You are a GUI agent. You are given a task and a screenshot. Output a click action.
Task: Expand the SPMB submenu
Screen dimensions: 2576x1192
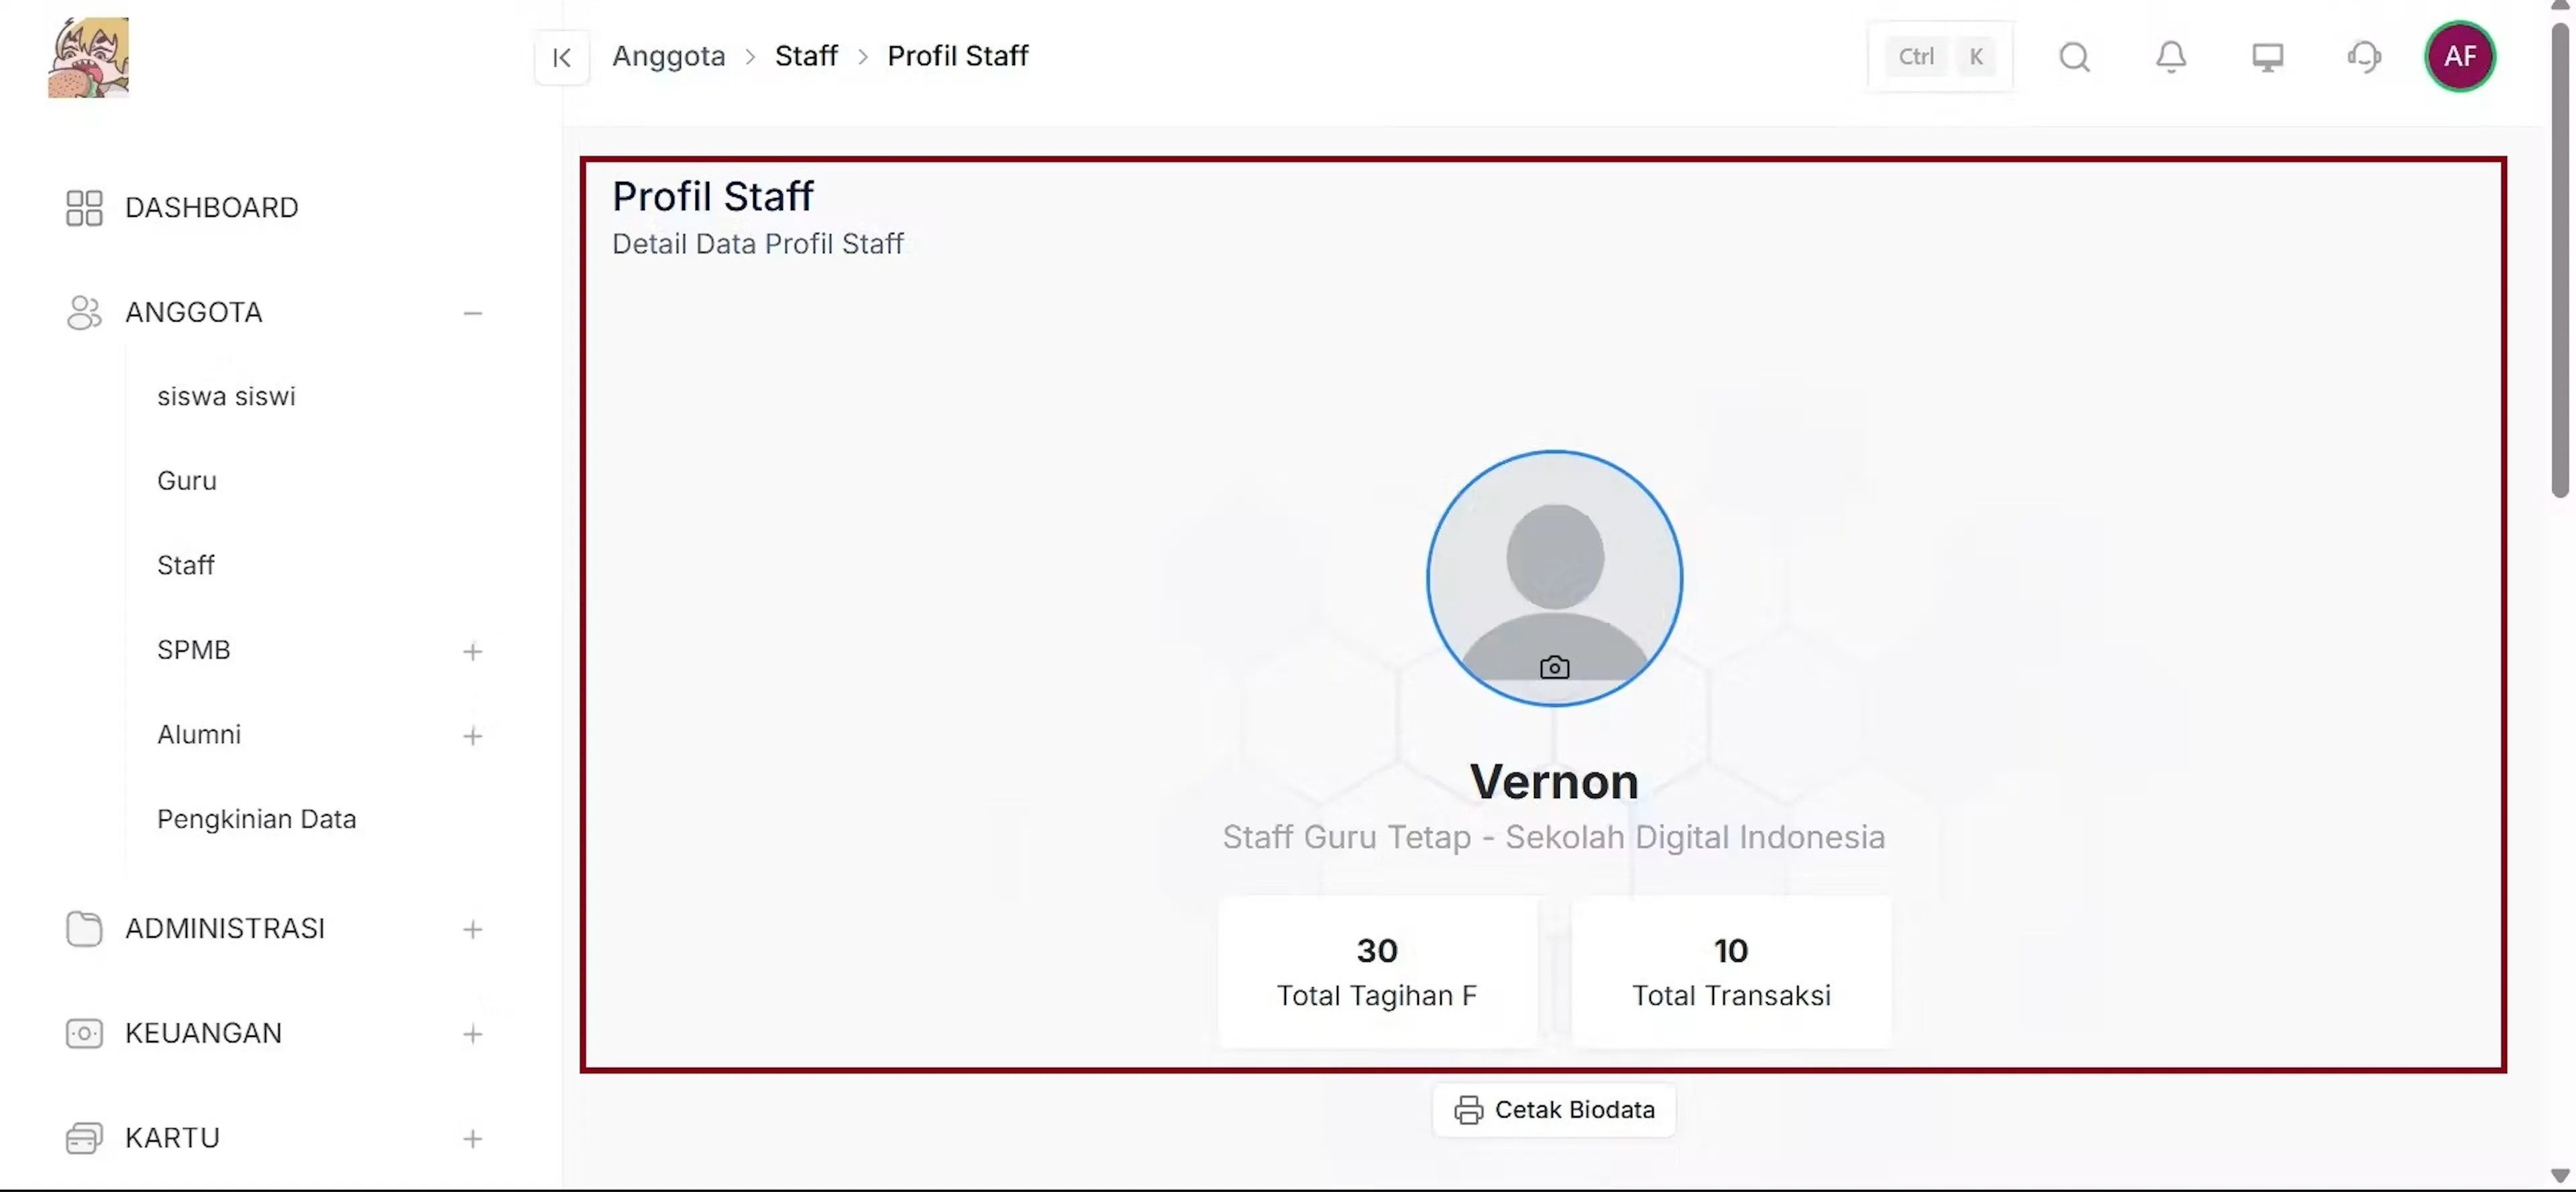(x=473, y=652)
